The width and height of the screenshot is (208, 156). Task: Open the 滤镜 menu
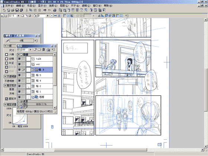click(86, 6)
